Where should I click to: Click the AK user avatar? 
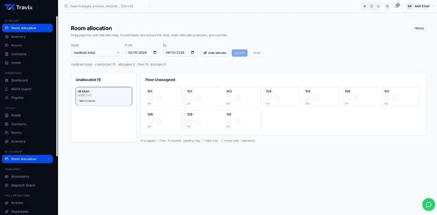click(x=409, y=6)
